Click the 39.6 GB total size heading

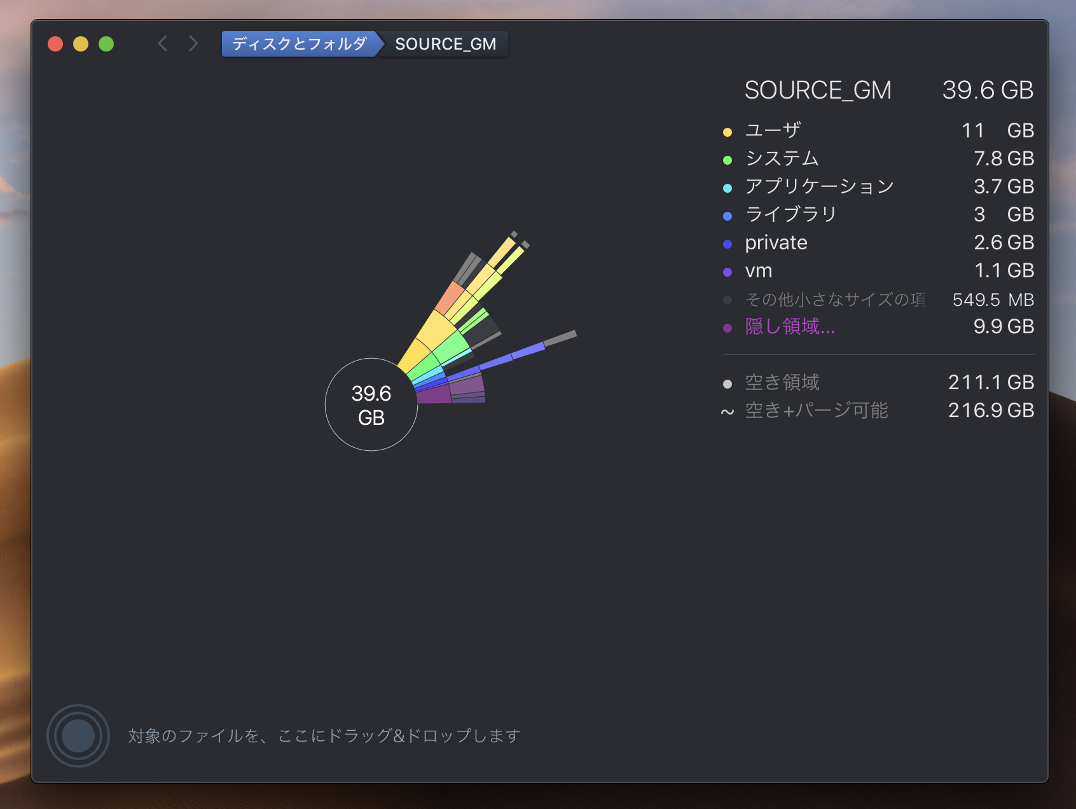(988, 90)
